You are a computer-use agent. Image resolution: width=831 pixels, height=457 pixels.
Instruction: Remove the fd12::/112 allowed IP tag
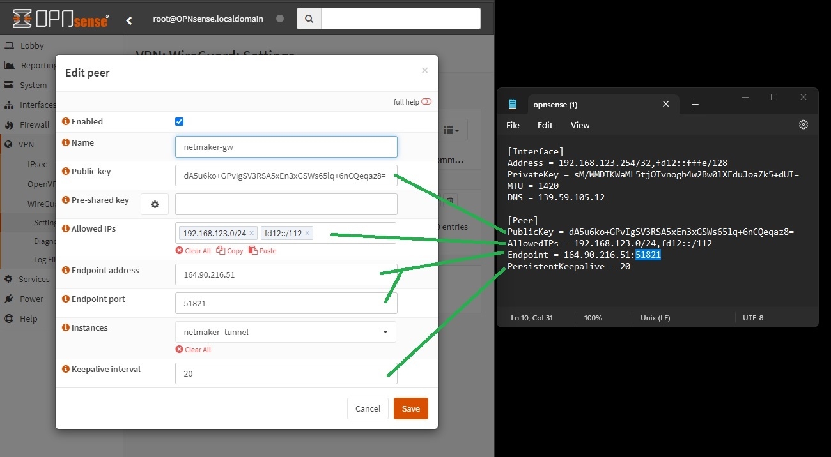[x=307, y=234]
